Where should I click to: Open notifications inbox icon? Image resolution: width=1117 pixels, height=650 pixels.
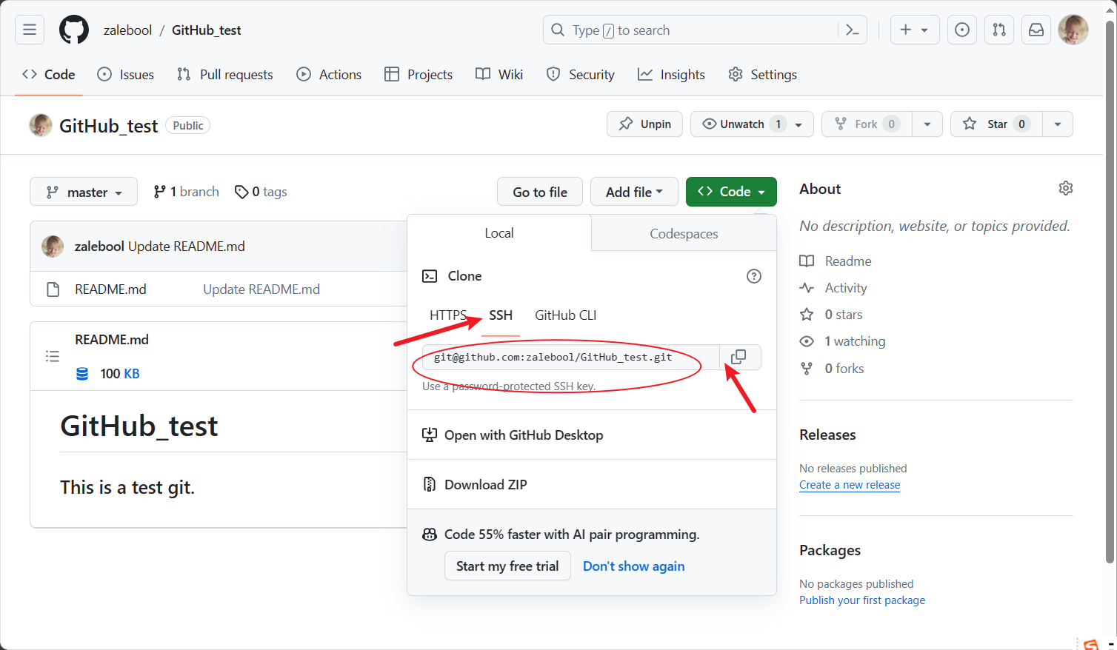[x=1036, y=30]
